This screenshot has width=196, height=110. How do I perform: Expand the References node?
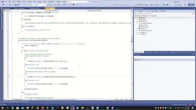[137, 21]
